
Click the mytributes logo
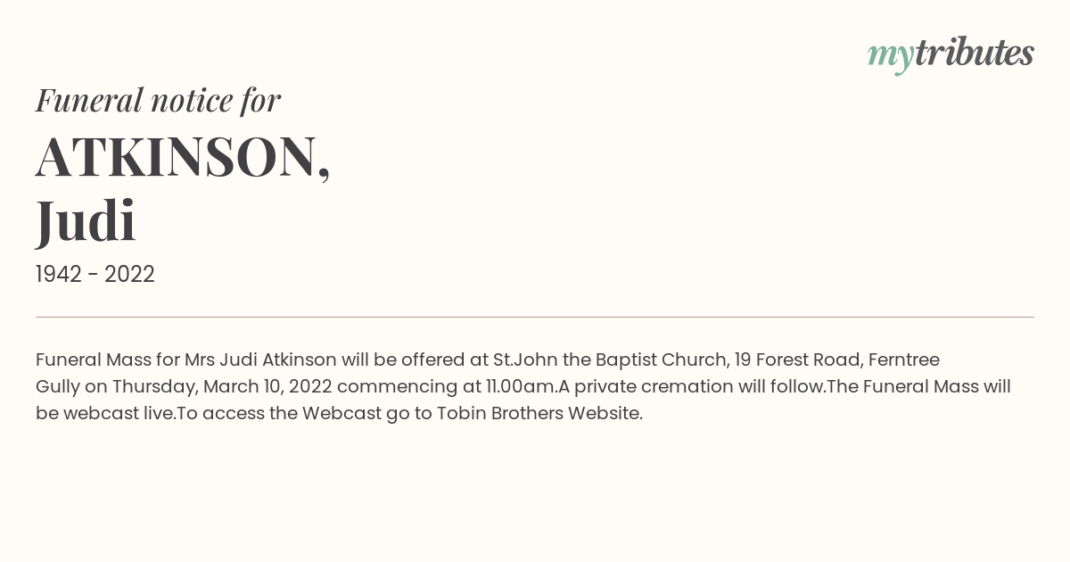coord(951,54)
